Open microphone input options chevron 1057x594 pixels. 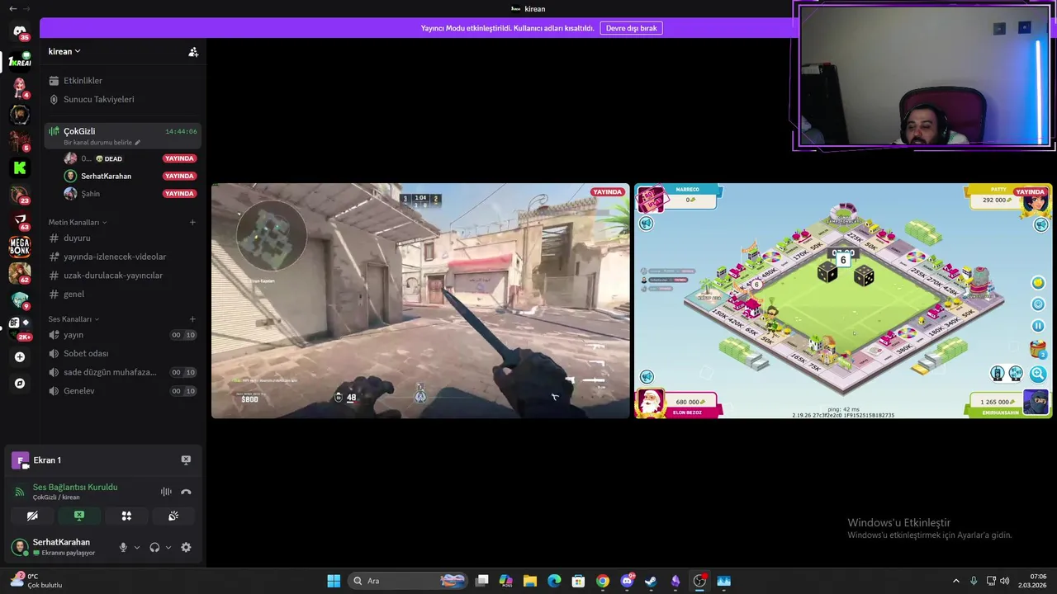(x=137, y=547)
